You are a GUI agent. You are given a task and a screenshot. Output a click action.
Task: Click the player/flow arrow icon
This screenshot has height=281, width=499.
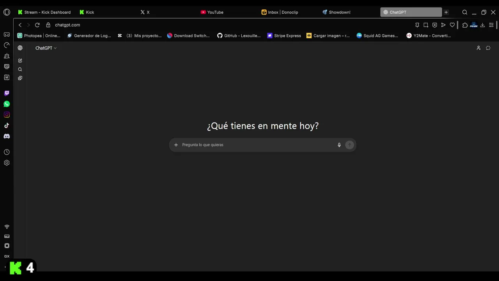(x=443, y=25)
